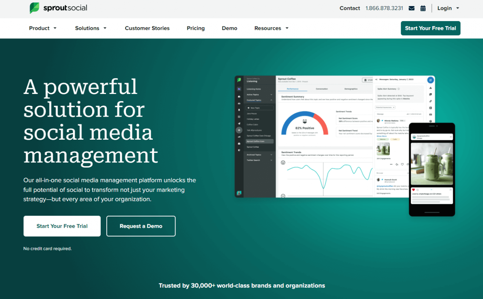Switch to the Demographics tab
483x299 pixels.
(351, 89)
